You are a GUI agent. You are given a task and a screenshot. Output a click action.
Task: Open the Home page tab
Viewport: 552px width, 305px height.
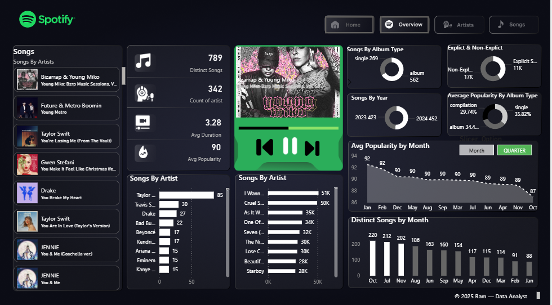pyautogui.click(x=349, y=25)
